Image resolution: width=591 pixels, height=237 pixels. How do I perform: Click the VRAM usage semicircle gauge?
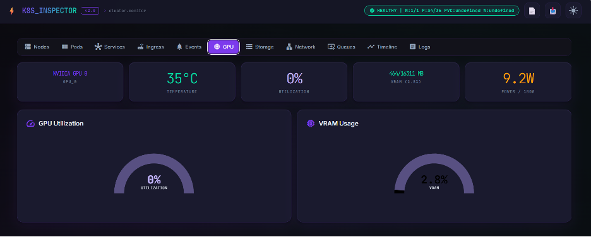pyautogui.click(x=434, y=173)
